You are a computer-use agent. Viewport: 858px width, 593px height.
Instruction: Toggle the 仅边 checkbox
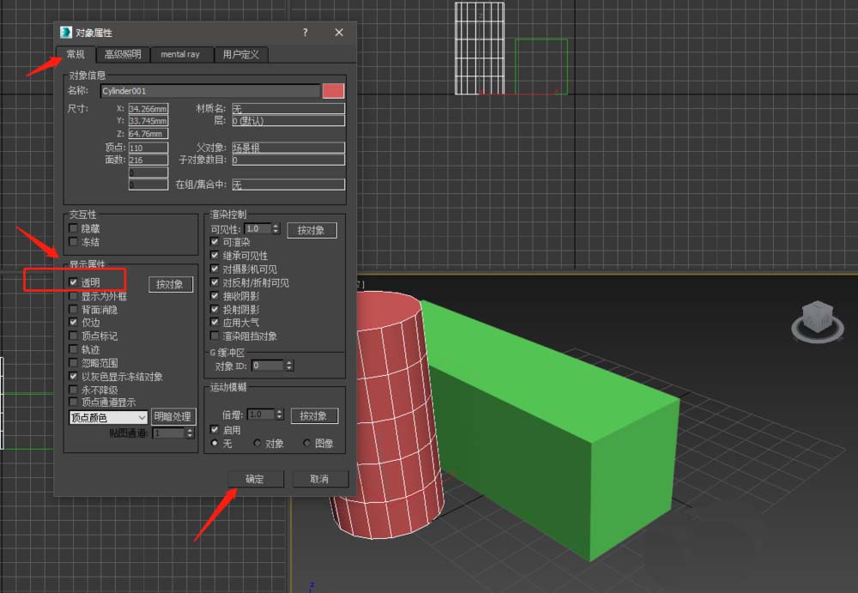(x=73, y=323)
